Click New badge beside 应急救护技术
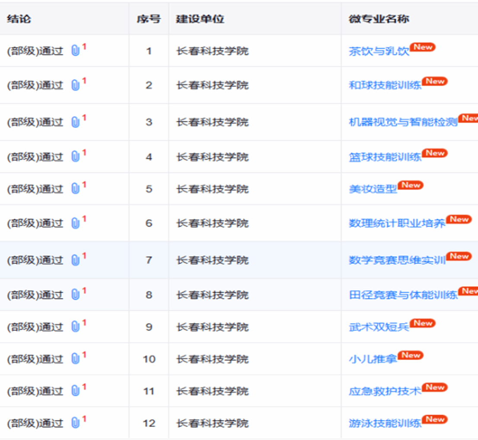 435,387
